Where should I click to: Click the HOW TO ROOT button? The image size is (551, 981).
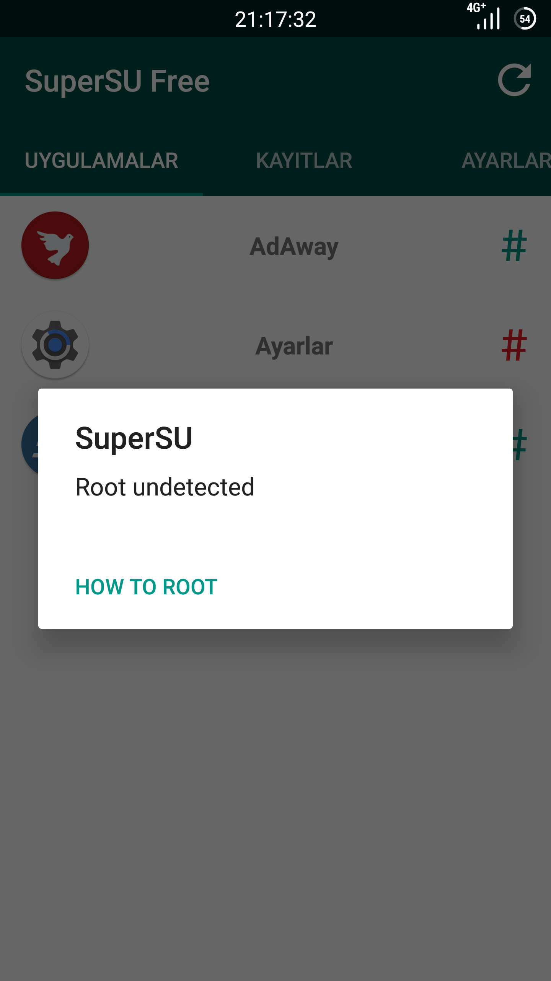147,587
